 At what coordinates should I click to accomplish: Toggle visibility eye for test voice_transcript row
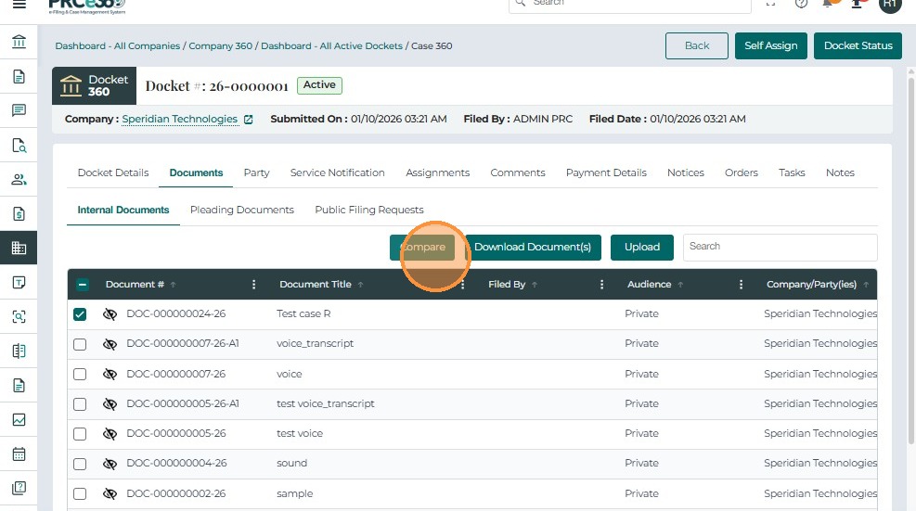[x=110, y=404]
